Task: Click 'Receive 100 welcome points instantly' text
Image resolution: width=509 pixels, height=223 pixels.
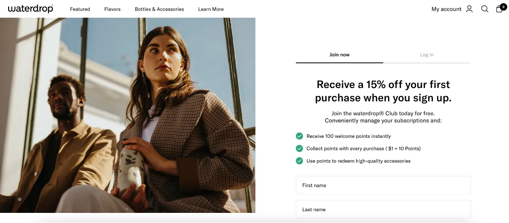Action: [x=349, y=136]
